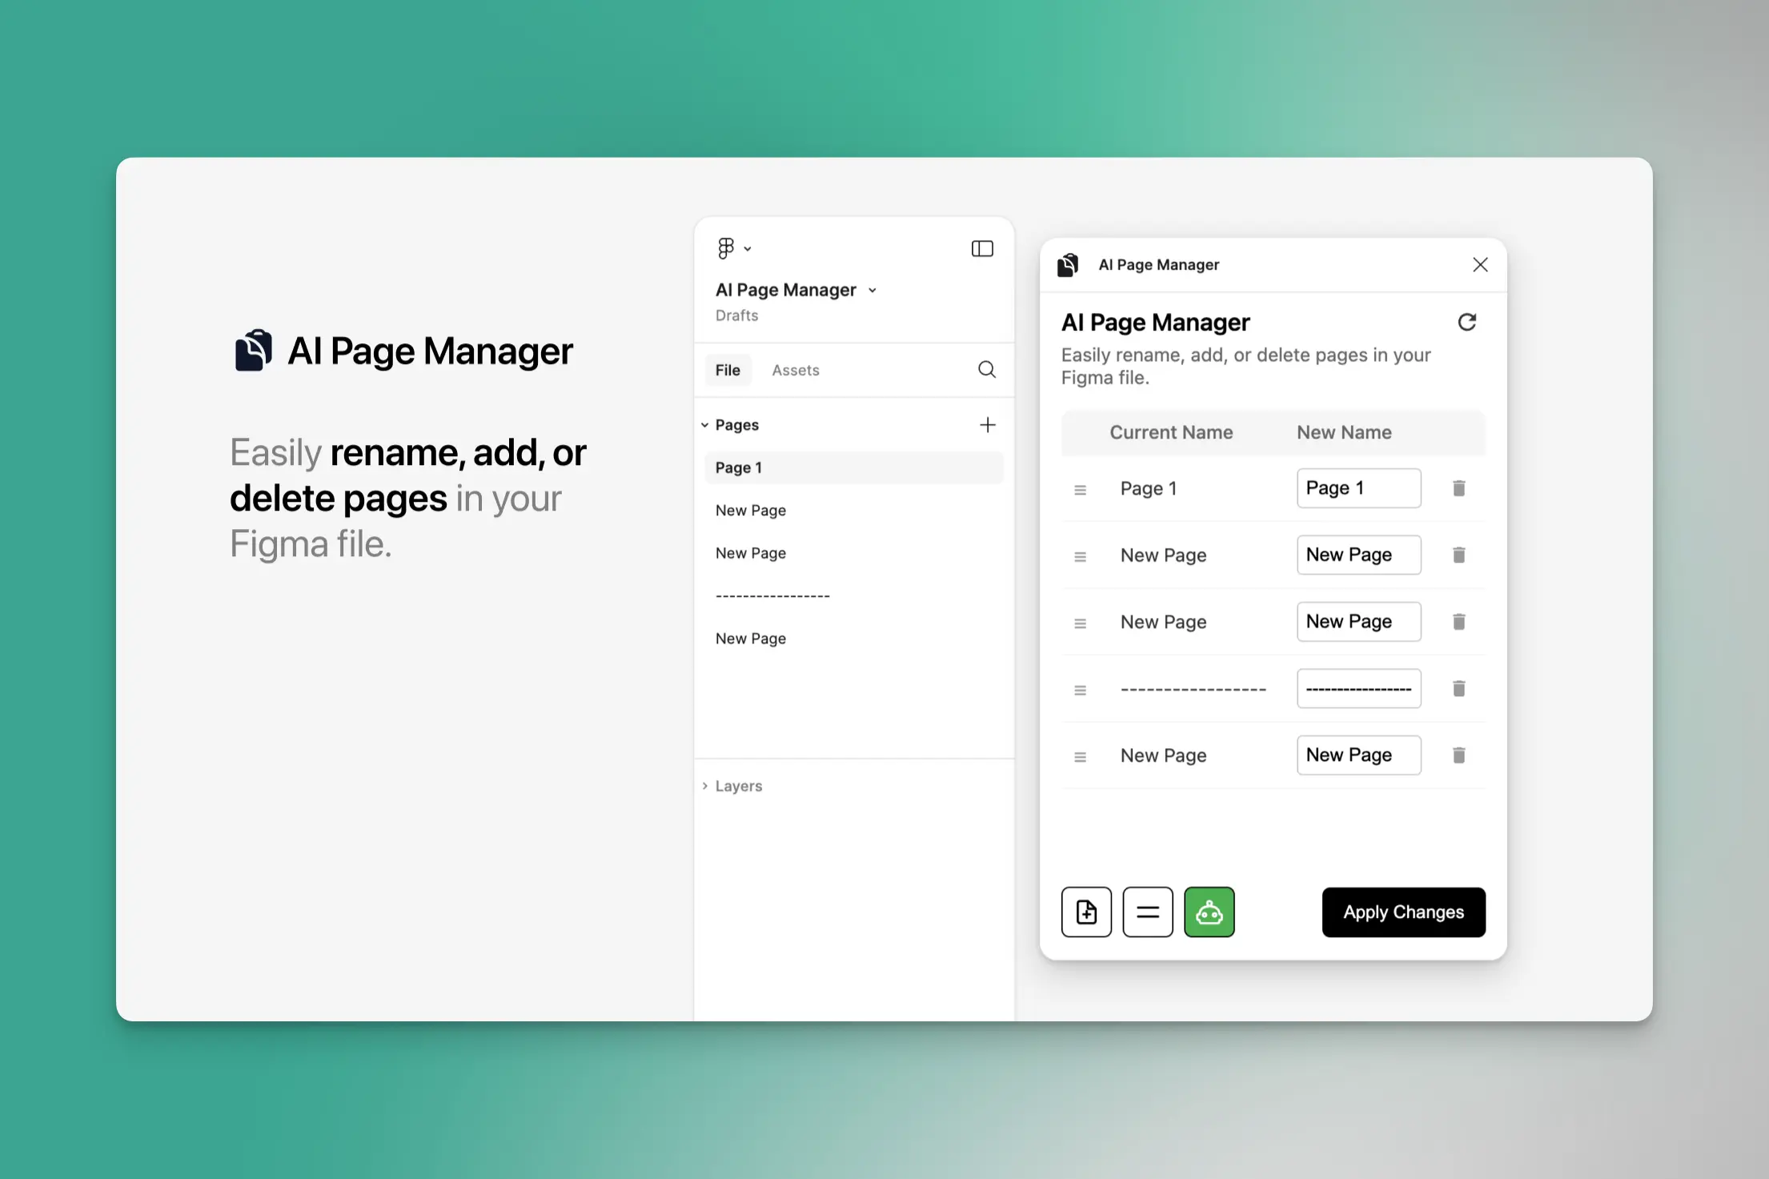Click the add new page icon button
The image size is (1769, 1179).
pos(1086,912)
